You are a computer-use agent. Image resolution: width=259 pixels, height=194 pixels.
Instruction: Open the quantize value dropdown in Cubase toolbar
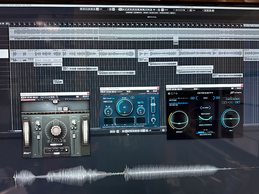pyautogui.click(x=182, y=10)
